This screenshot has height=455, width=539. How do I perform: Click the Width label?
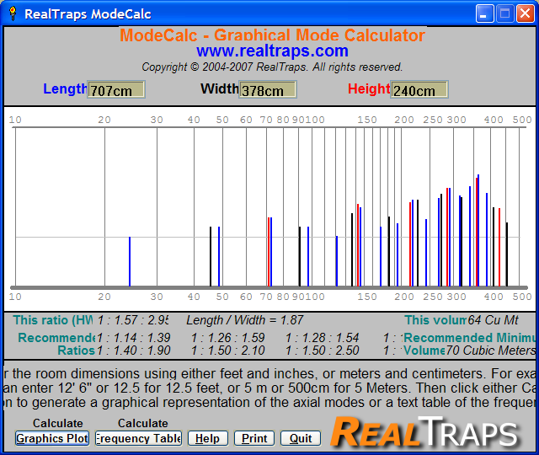tap(220, 88)
